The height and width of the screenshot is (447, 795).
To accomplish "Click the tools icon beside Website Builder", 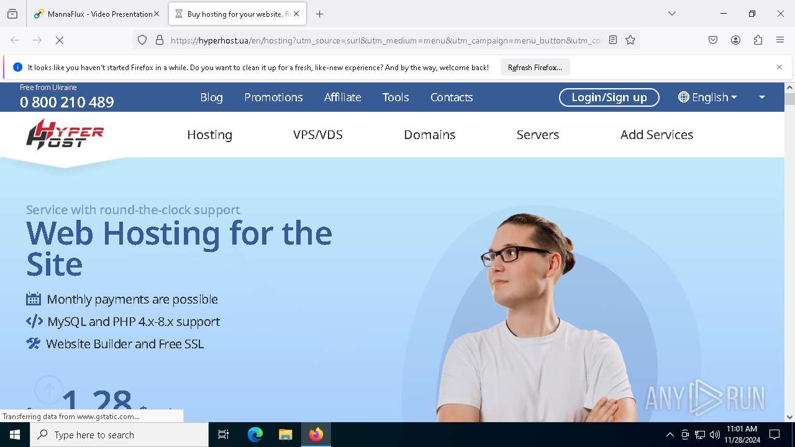I will [x=34, y=343].
